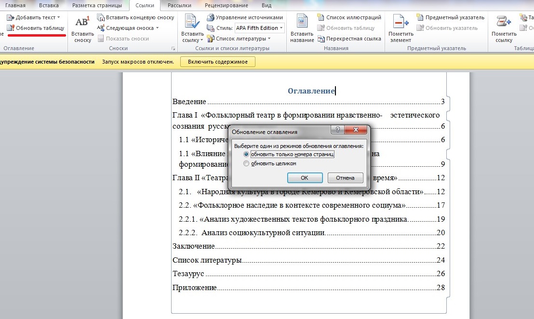Click the Тезаурус contents entry
This screenshot has height=319, width=534.
[x=308, y=274]
